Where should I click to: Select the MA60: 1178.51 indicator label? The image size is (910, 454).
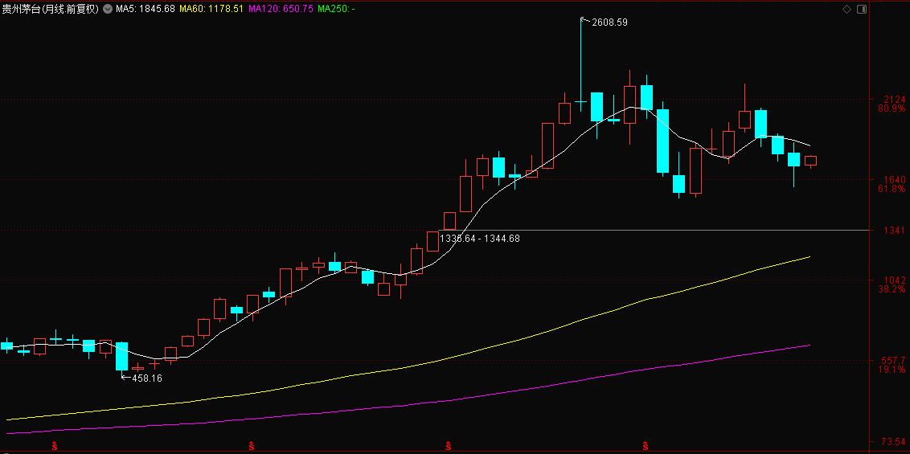point(211,9)
